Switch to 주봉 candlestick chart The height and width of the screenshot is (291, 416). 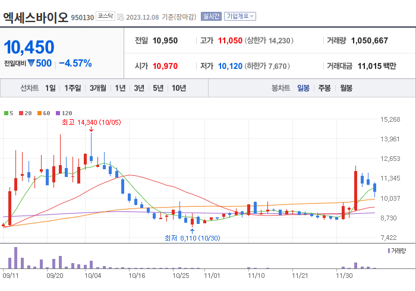coord(324,88)
